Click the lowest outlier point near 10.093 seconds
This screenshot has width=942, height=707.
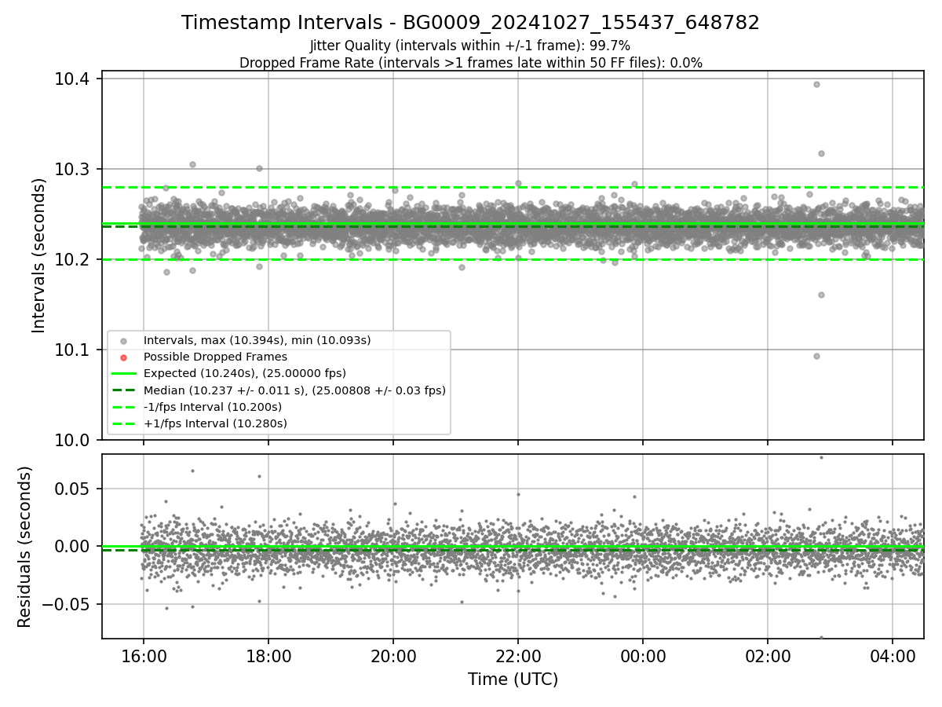click(816, 356)
